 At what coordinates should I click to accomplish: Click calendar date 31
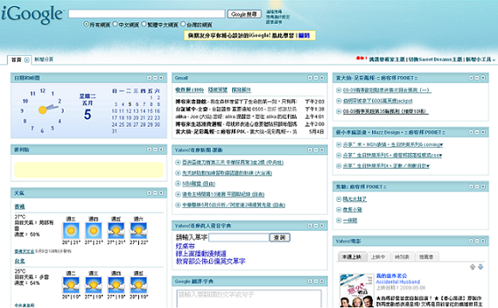click(114, 132)
